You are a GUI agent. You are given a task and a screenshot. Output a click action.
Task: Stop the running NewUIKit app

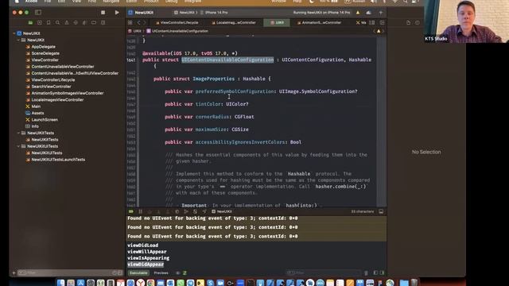(103, 13)
